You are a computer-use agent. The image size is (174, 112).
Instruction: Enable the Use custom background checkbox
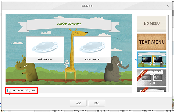tap(9, 90)
